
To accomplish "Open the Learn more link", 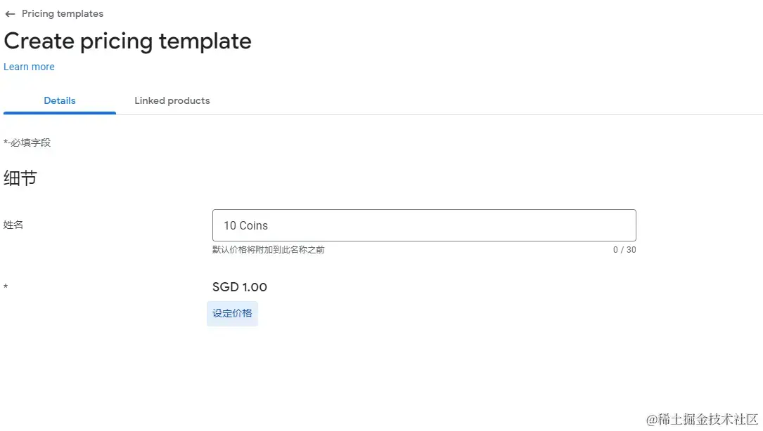I will pos(29,67).
